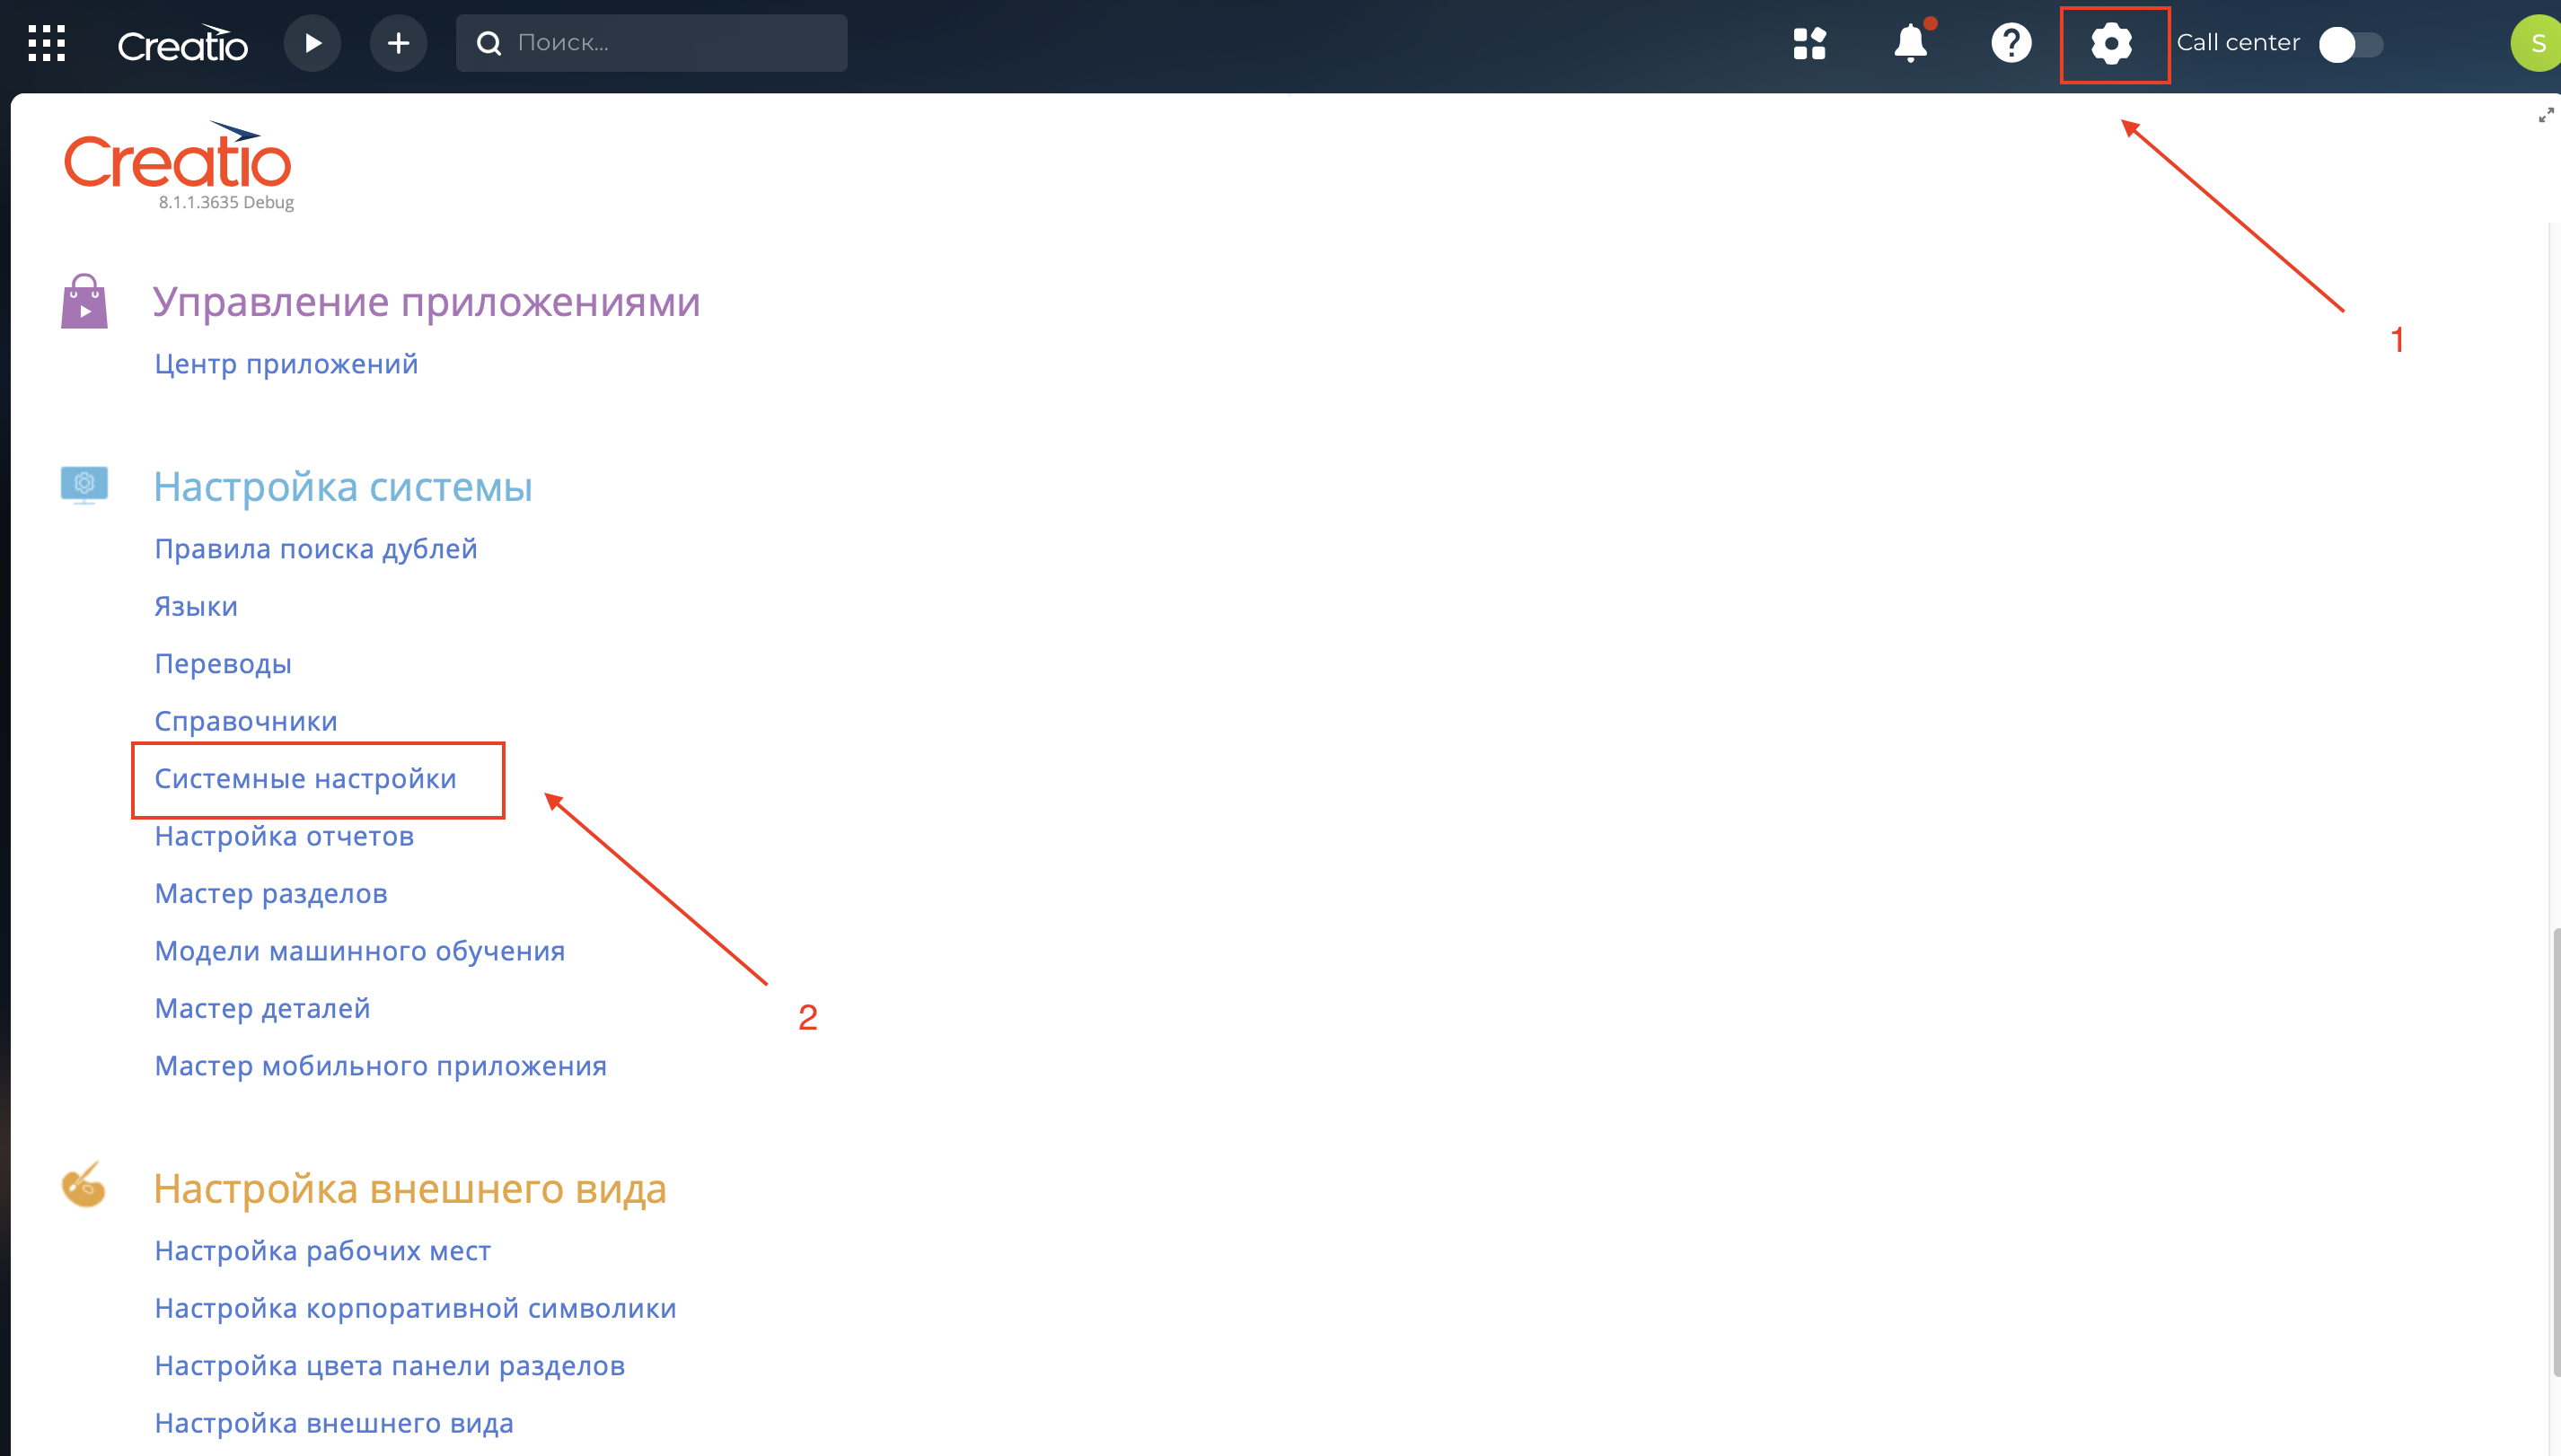Click the user profile avatar

[x=2537, y=43]
